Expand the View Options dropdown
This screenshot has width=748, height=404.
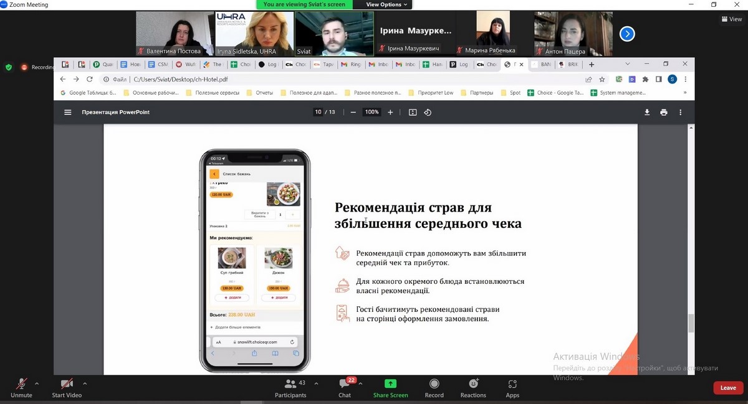pyautogui.click(x=387, y=4)
